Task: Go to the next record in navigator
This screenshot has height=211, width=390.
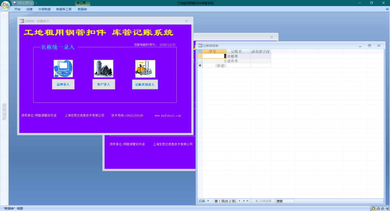Action: tap(240, 201)
